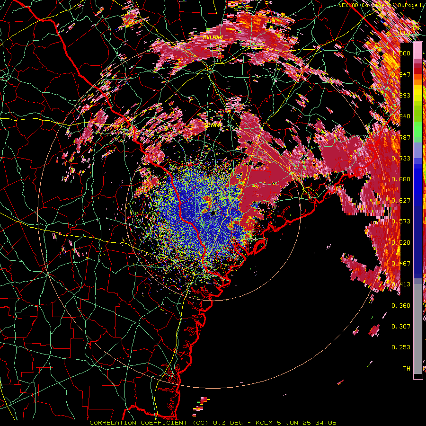Click the "0.253" legend value
Screen dimensions: 426x426
(x=401, y=347)
